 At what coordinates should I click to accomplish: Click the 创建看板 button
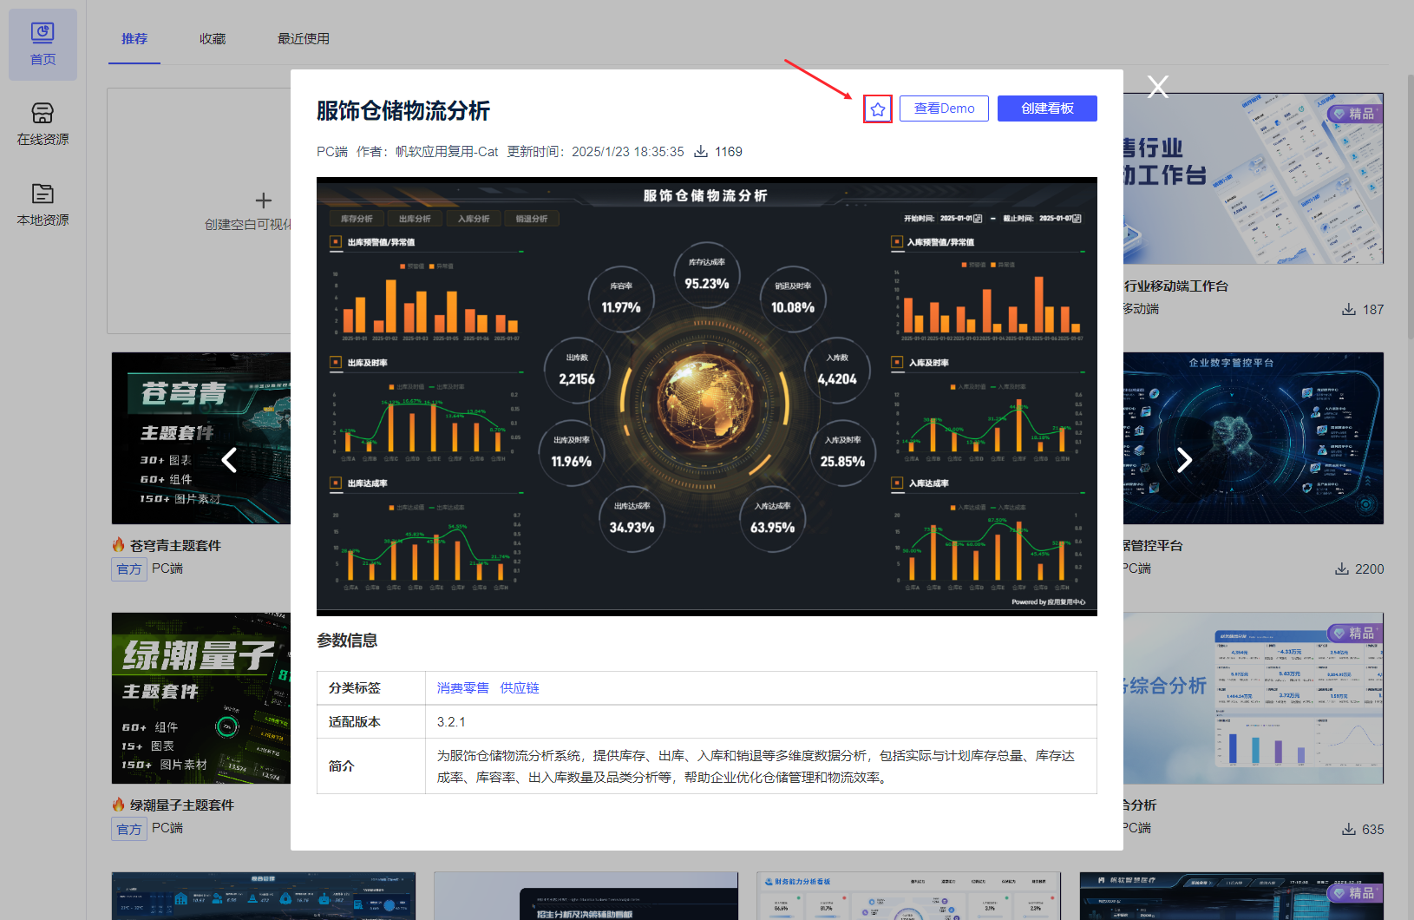1047,108
